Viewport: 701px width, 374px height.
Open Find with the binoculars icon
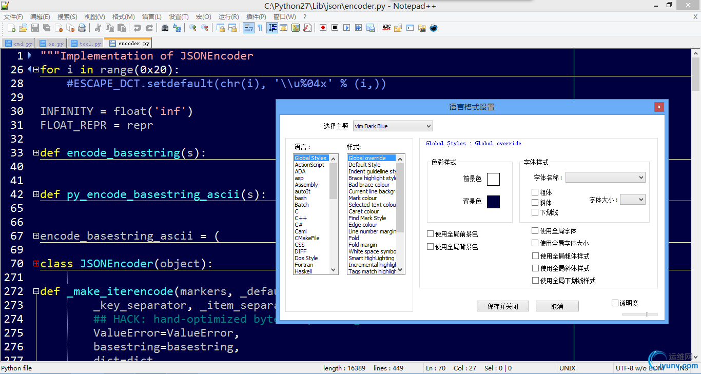[165, 28]
